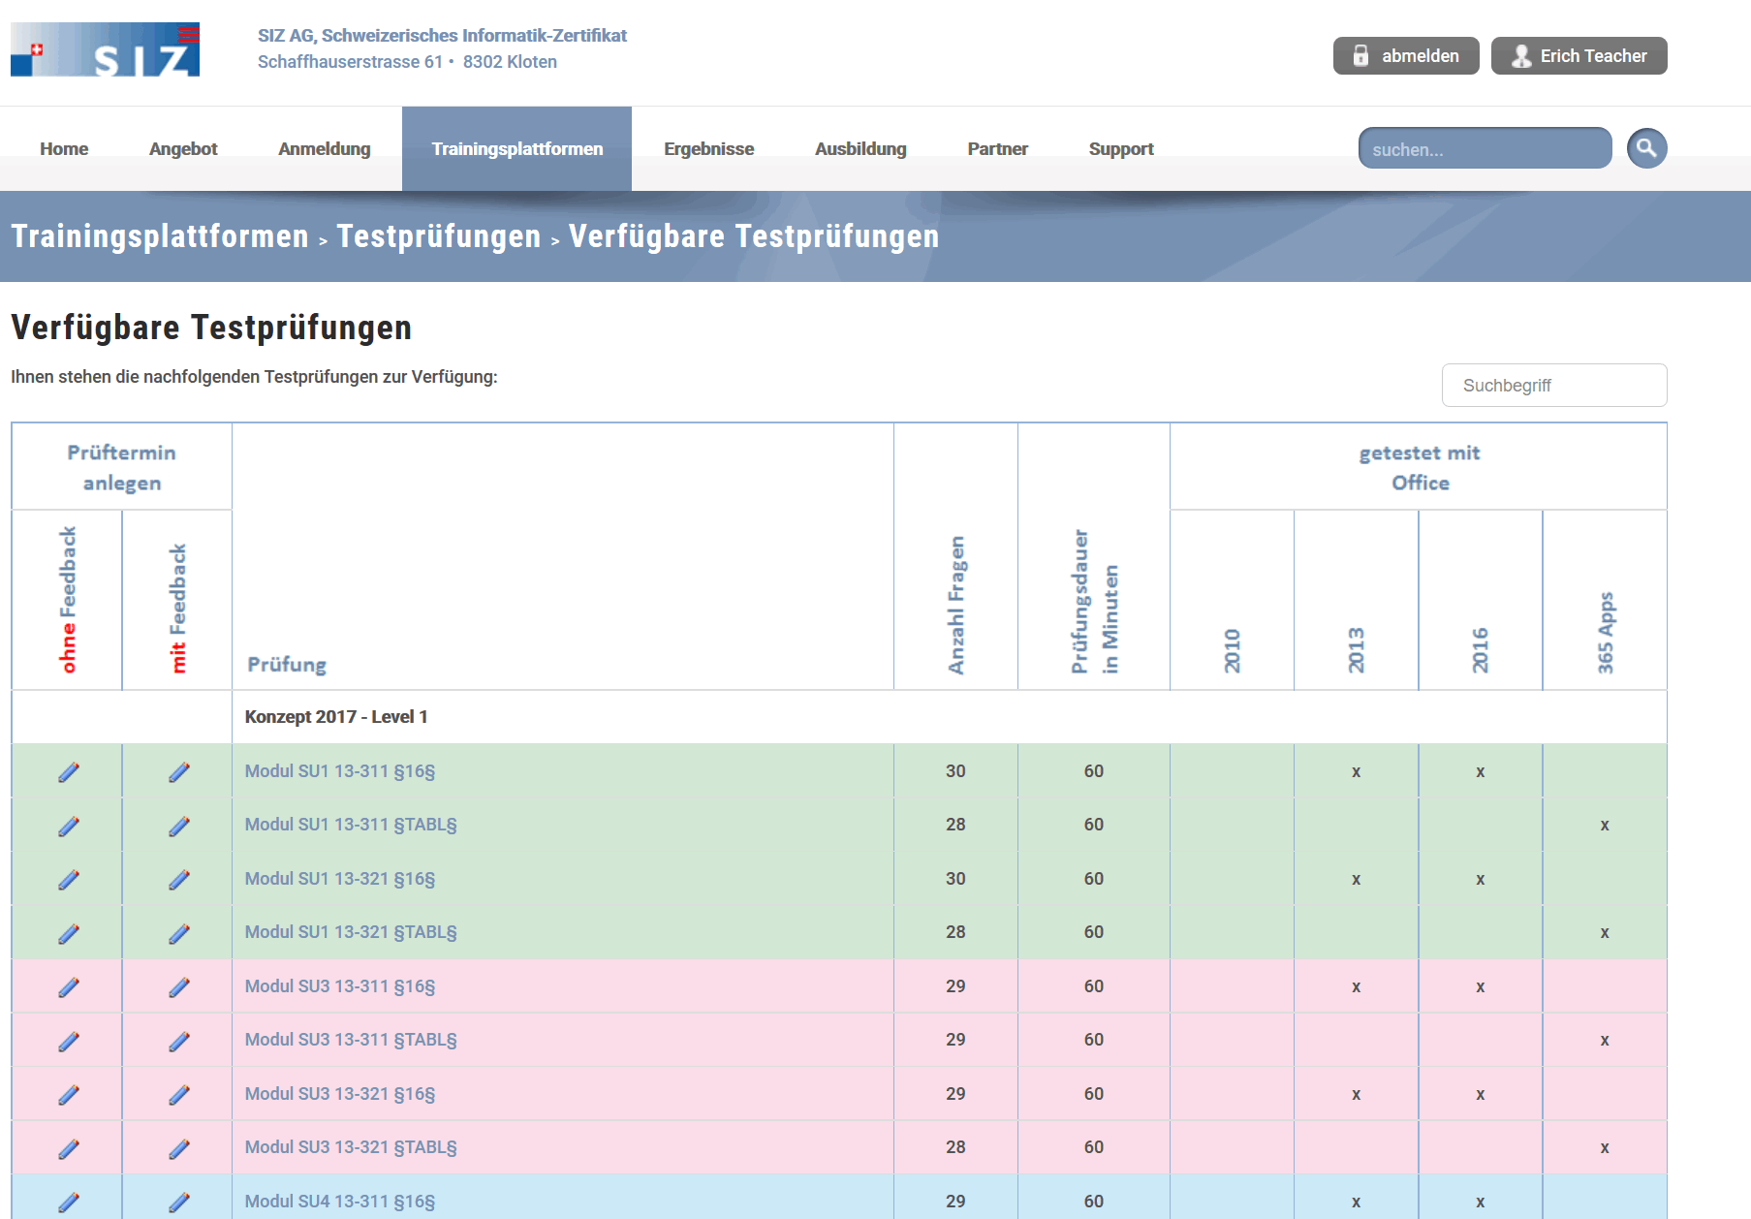This screenshot has width=1751, height=1219.
Task: Click mit Feedback pencil for SU3 13-311 §16§
Action: point(178,987)
